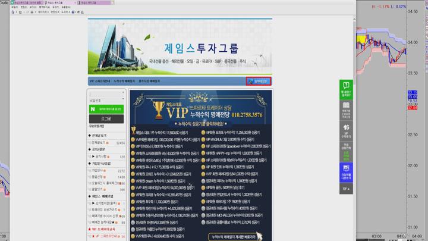Screen dimensions: 428x241
Task: Click the red price marker on chart axis
Action: point(412,108)
